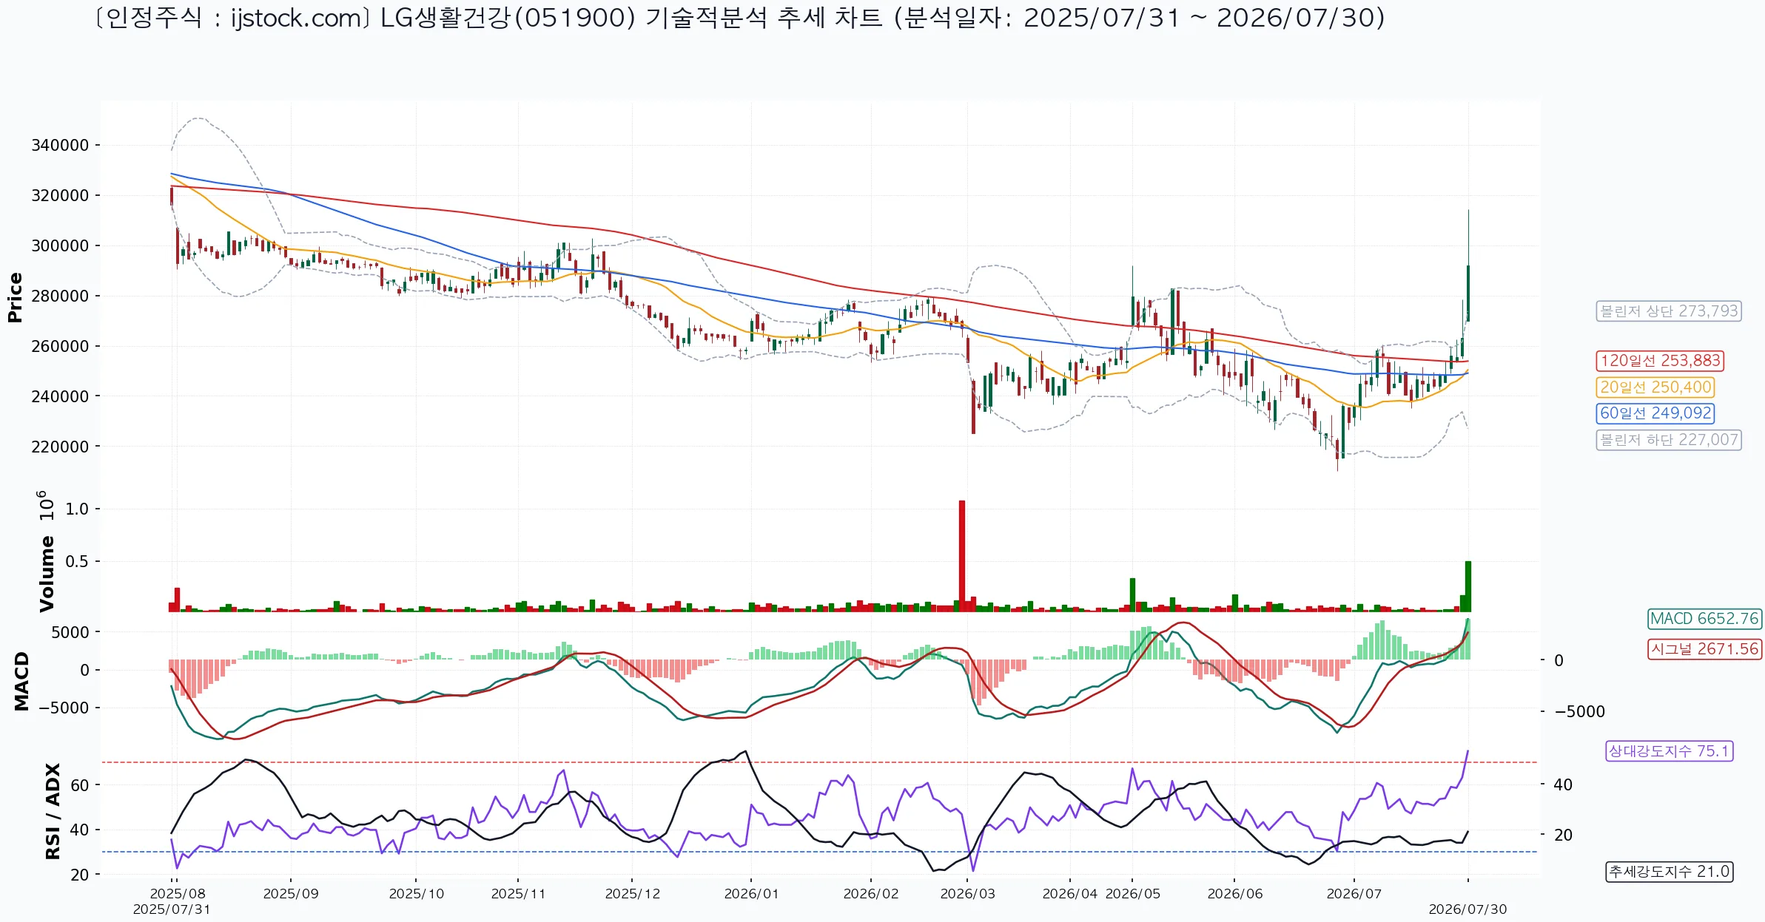Viewport: 1765px width, 922px height.
Task: Select the '추세강도지수 21.0' label
Action: [x=1669, y=872]
